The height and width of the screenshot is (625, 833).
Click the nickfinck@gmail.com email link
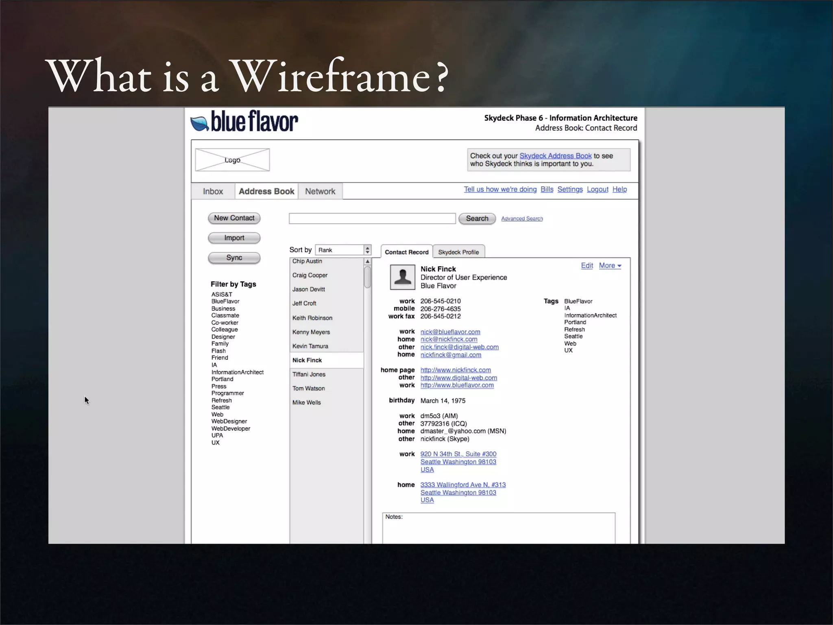tap(451, 355)
